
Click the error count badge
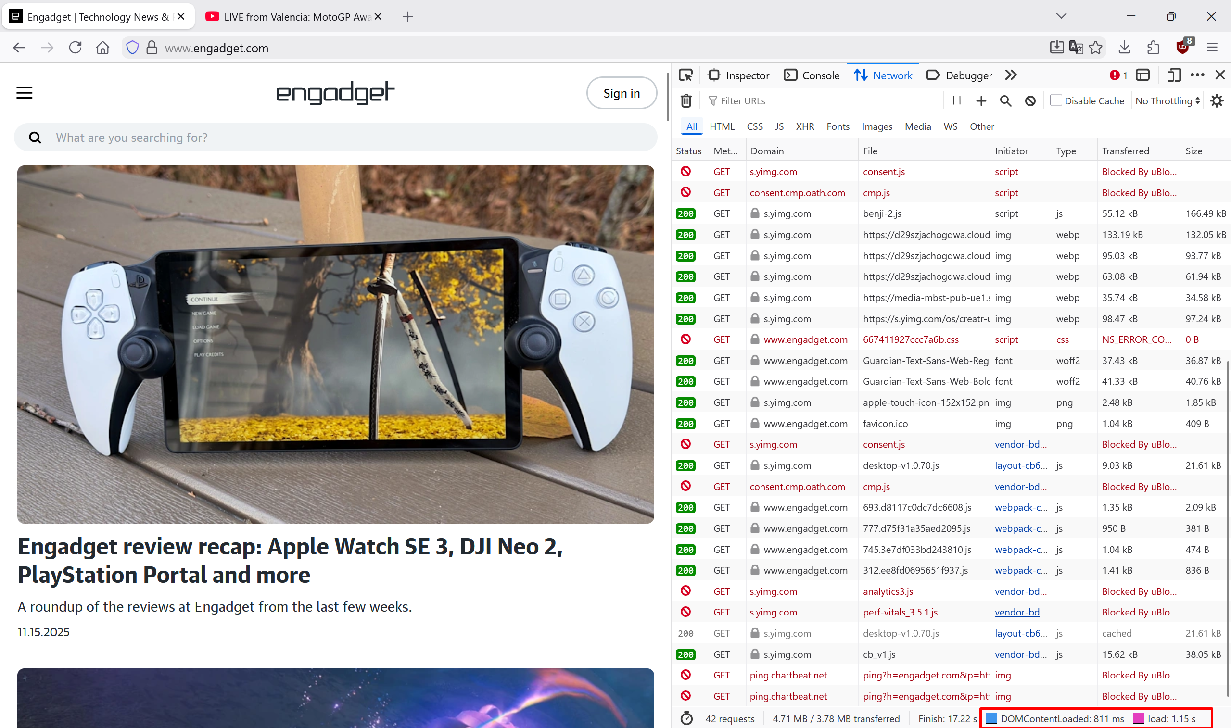pos(1118,75)
